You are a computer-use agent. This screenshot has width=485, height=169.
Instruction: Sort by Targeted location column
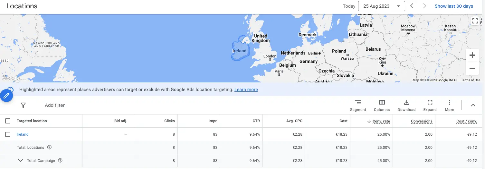32,121
